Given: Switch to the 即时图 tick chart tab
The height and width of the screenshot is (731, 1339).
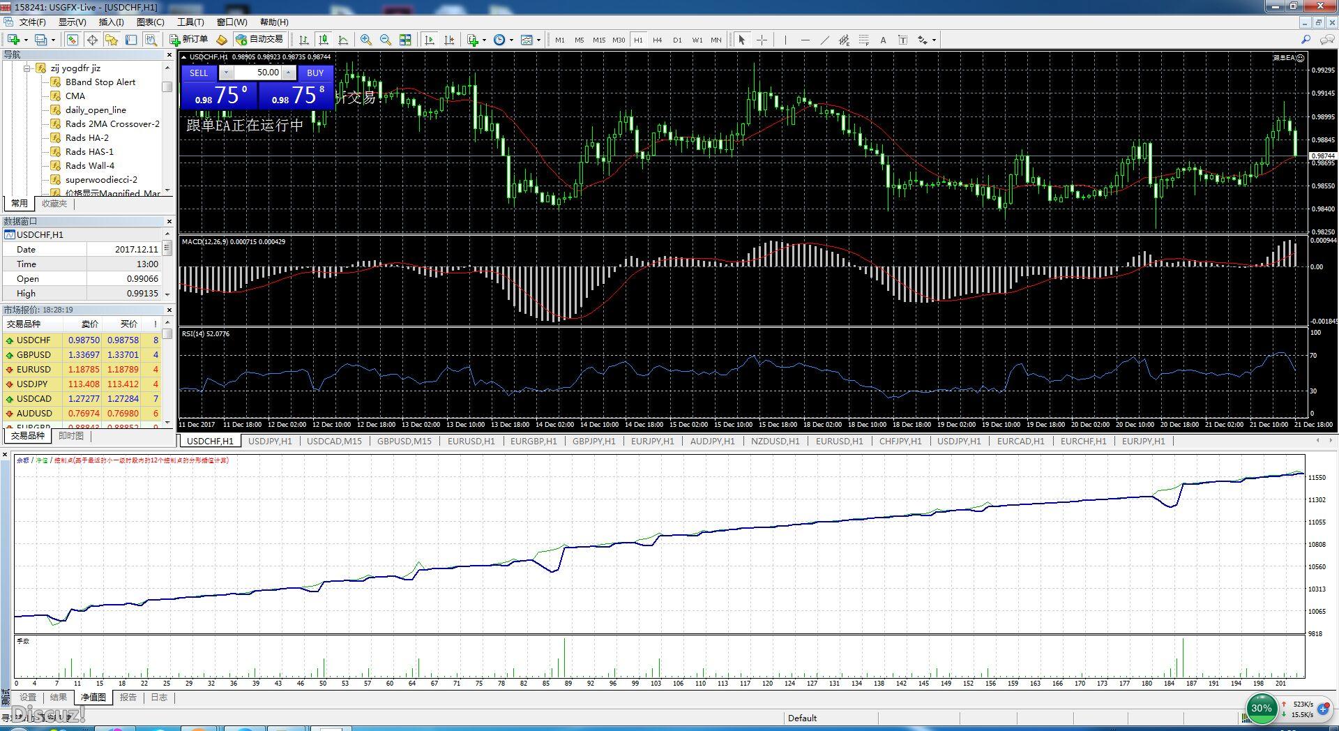Looking at the screenshot, I should click(71, 436).
